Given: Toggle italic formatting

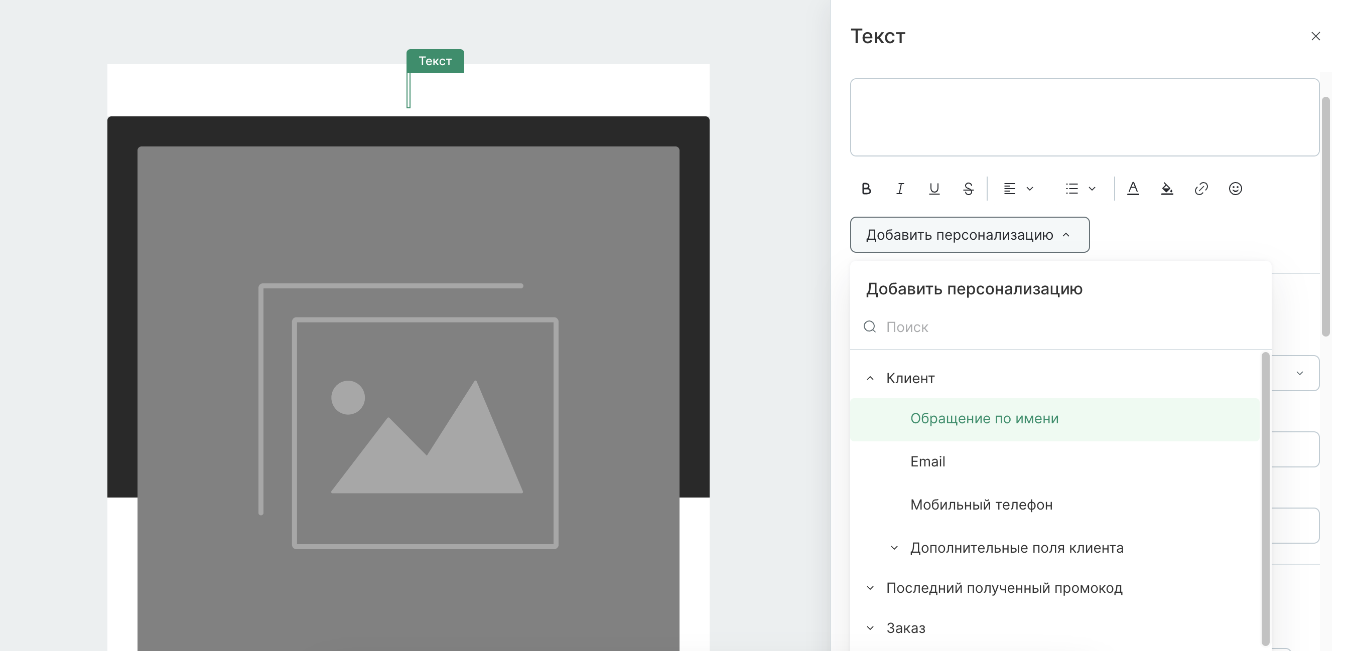Looking at the screenshot, I should pyautogui.click(x=900, y=189).
